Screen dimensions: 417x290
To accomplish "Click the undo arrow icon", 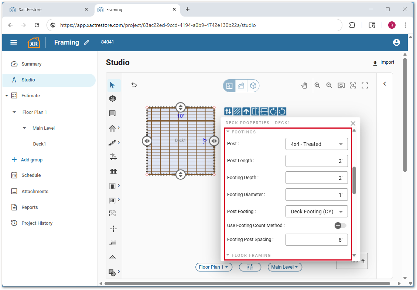I will (x=134, y=85).
